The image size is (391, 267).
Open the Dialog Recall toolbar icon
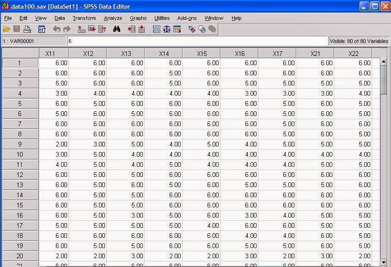click(x=42, y=29)
